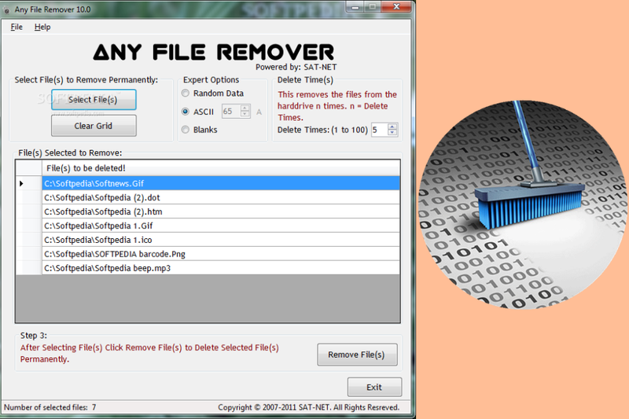The image size is (629, 419).
Task: Click the Remove File(s) button
Action: 357,355
